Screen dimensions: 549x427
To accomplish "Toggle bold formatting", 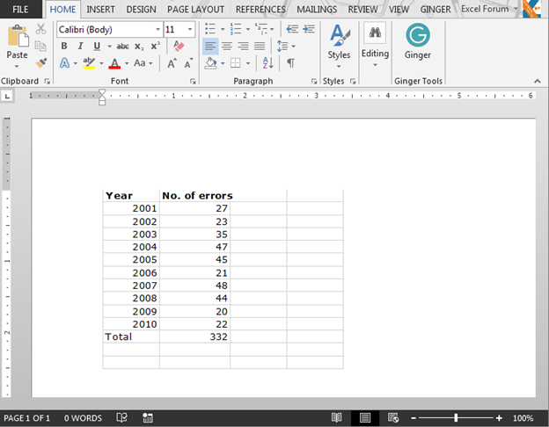I will 64,47.
